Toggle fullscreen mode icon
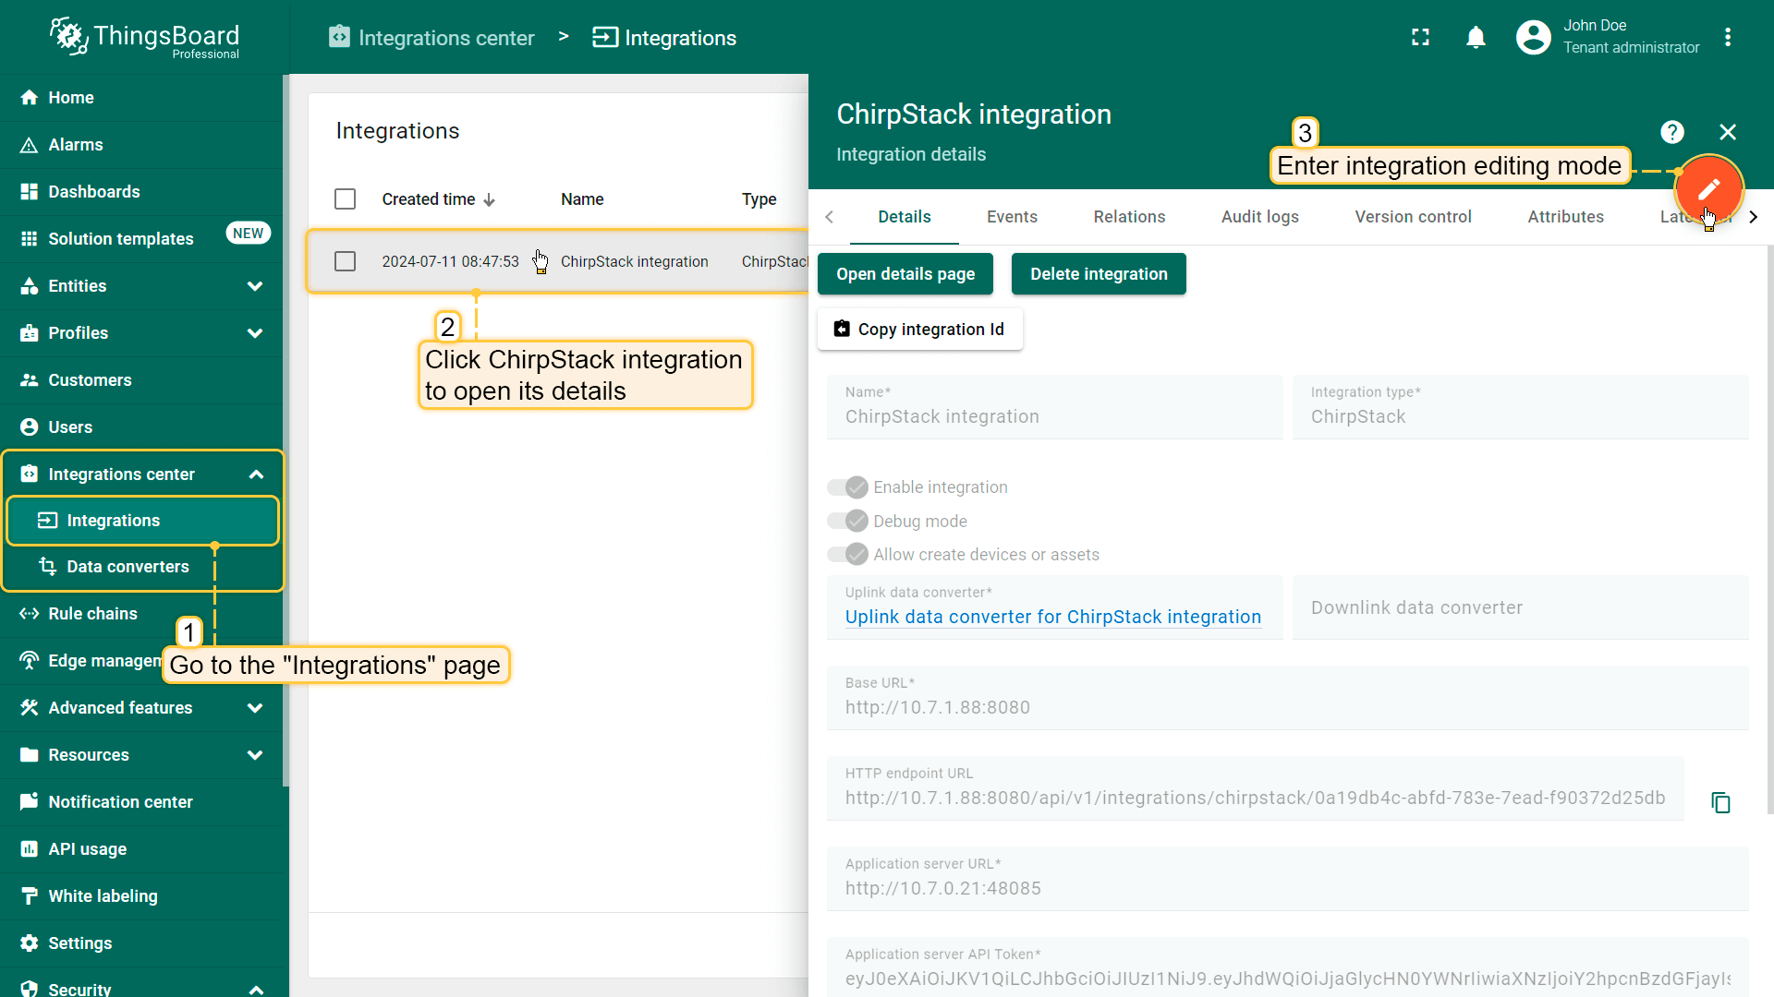The width and height of the screenshot is (1774, 997). 1420,38
